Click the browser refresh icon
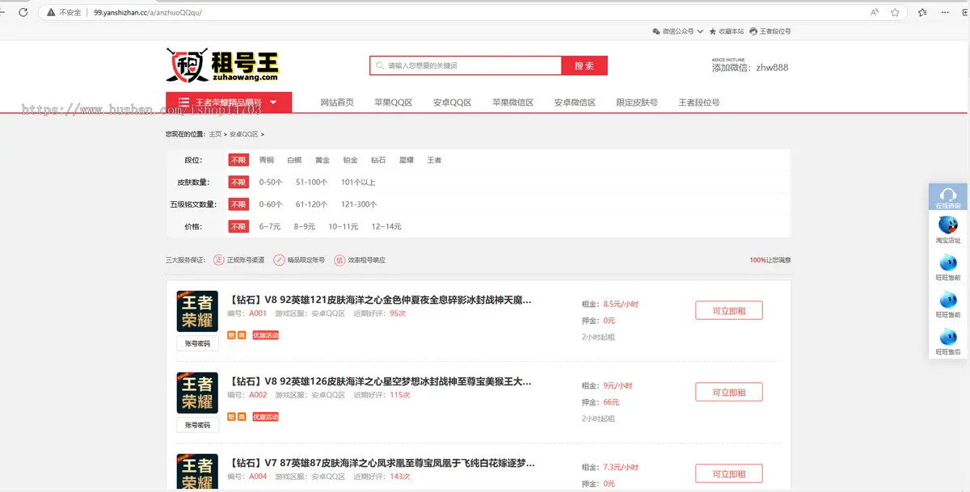970x492 pixels. 23,13
